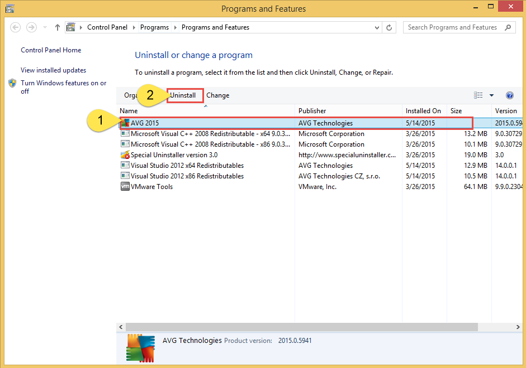Open Turn Windows features on or off

(x=63, y=87)
